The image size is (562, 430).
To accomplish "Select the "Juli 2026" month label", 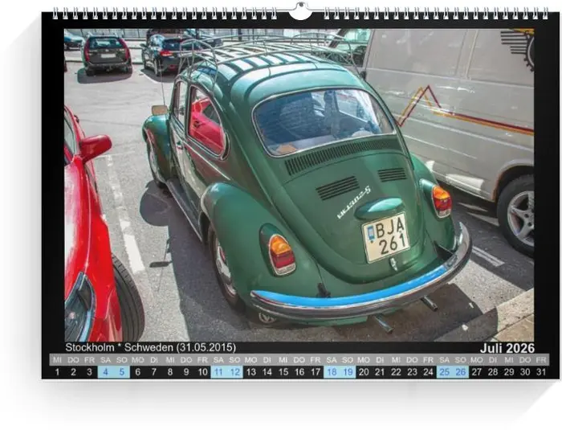I will click(507, 348).
